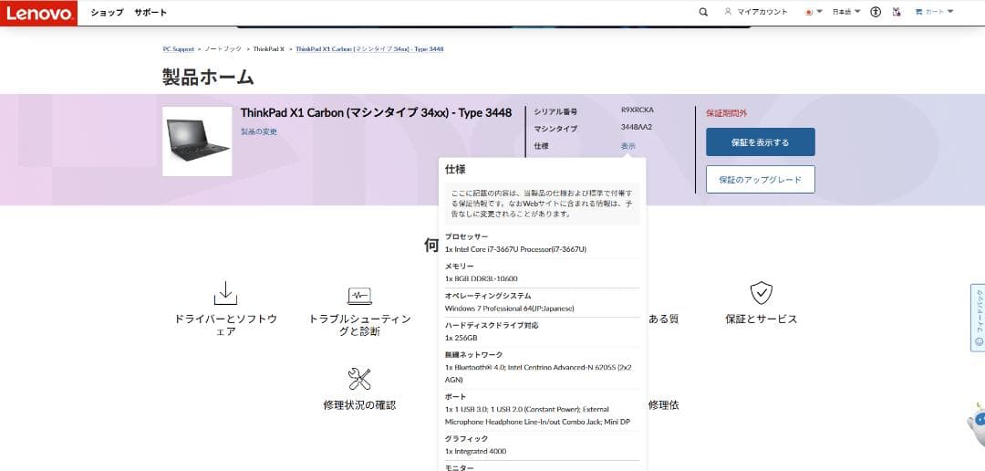Click 製品の変更 link
Image resolution: width=985 pixels, height=471 pixels.
(259, 132)
